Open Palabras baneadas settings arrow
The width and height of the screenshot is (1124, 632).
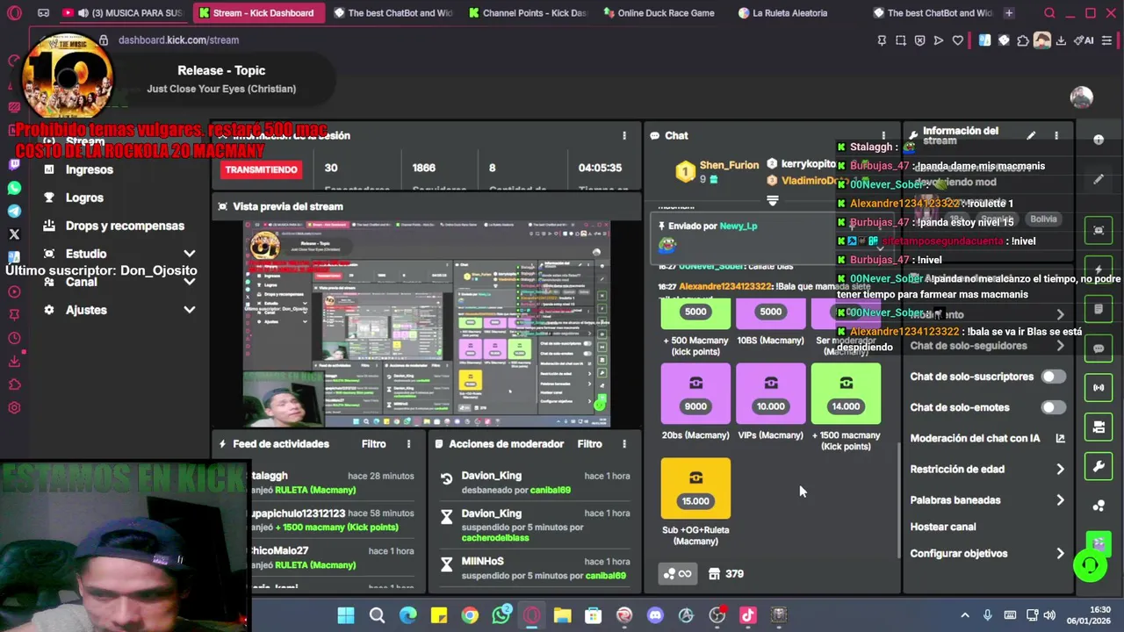pos(1060,500)
